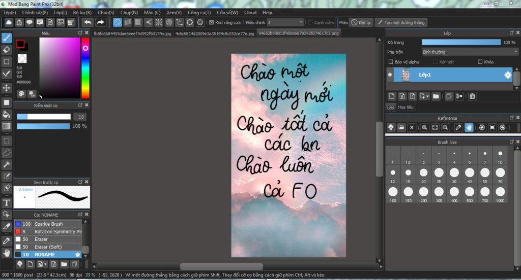Select the Gradient tool

point(6,126)
